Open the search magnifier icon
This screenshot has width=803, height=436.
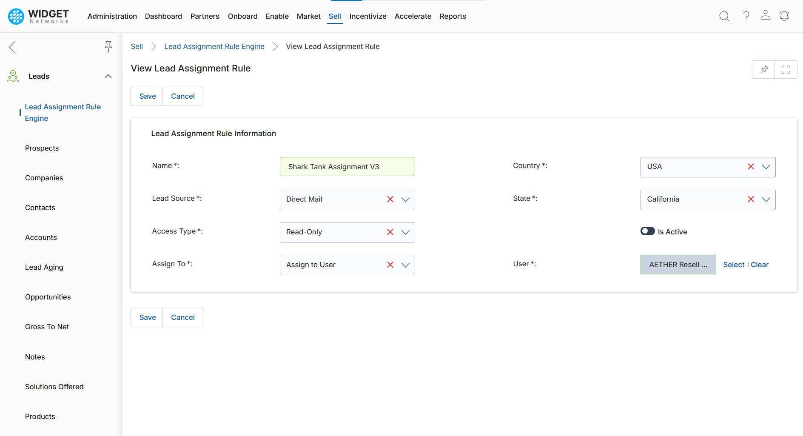coord(724,16)
